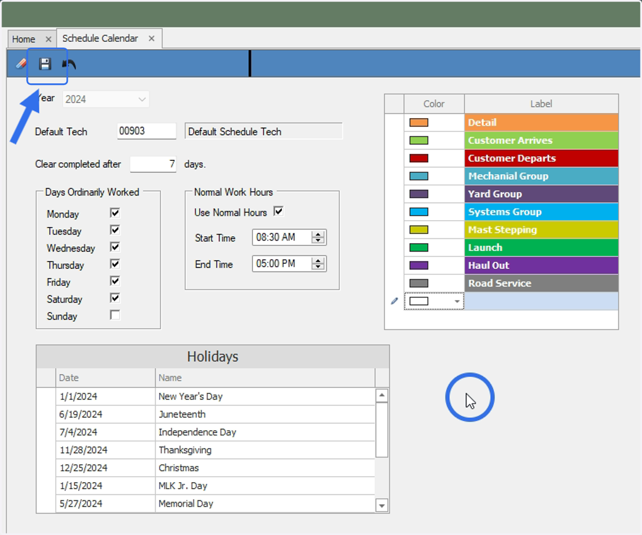
Task: Click the undo arrow icon in toolbar
Action: coord(69,64)
